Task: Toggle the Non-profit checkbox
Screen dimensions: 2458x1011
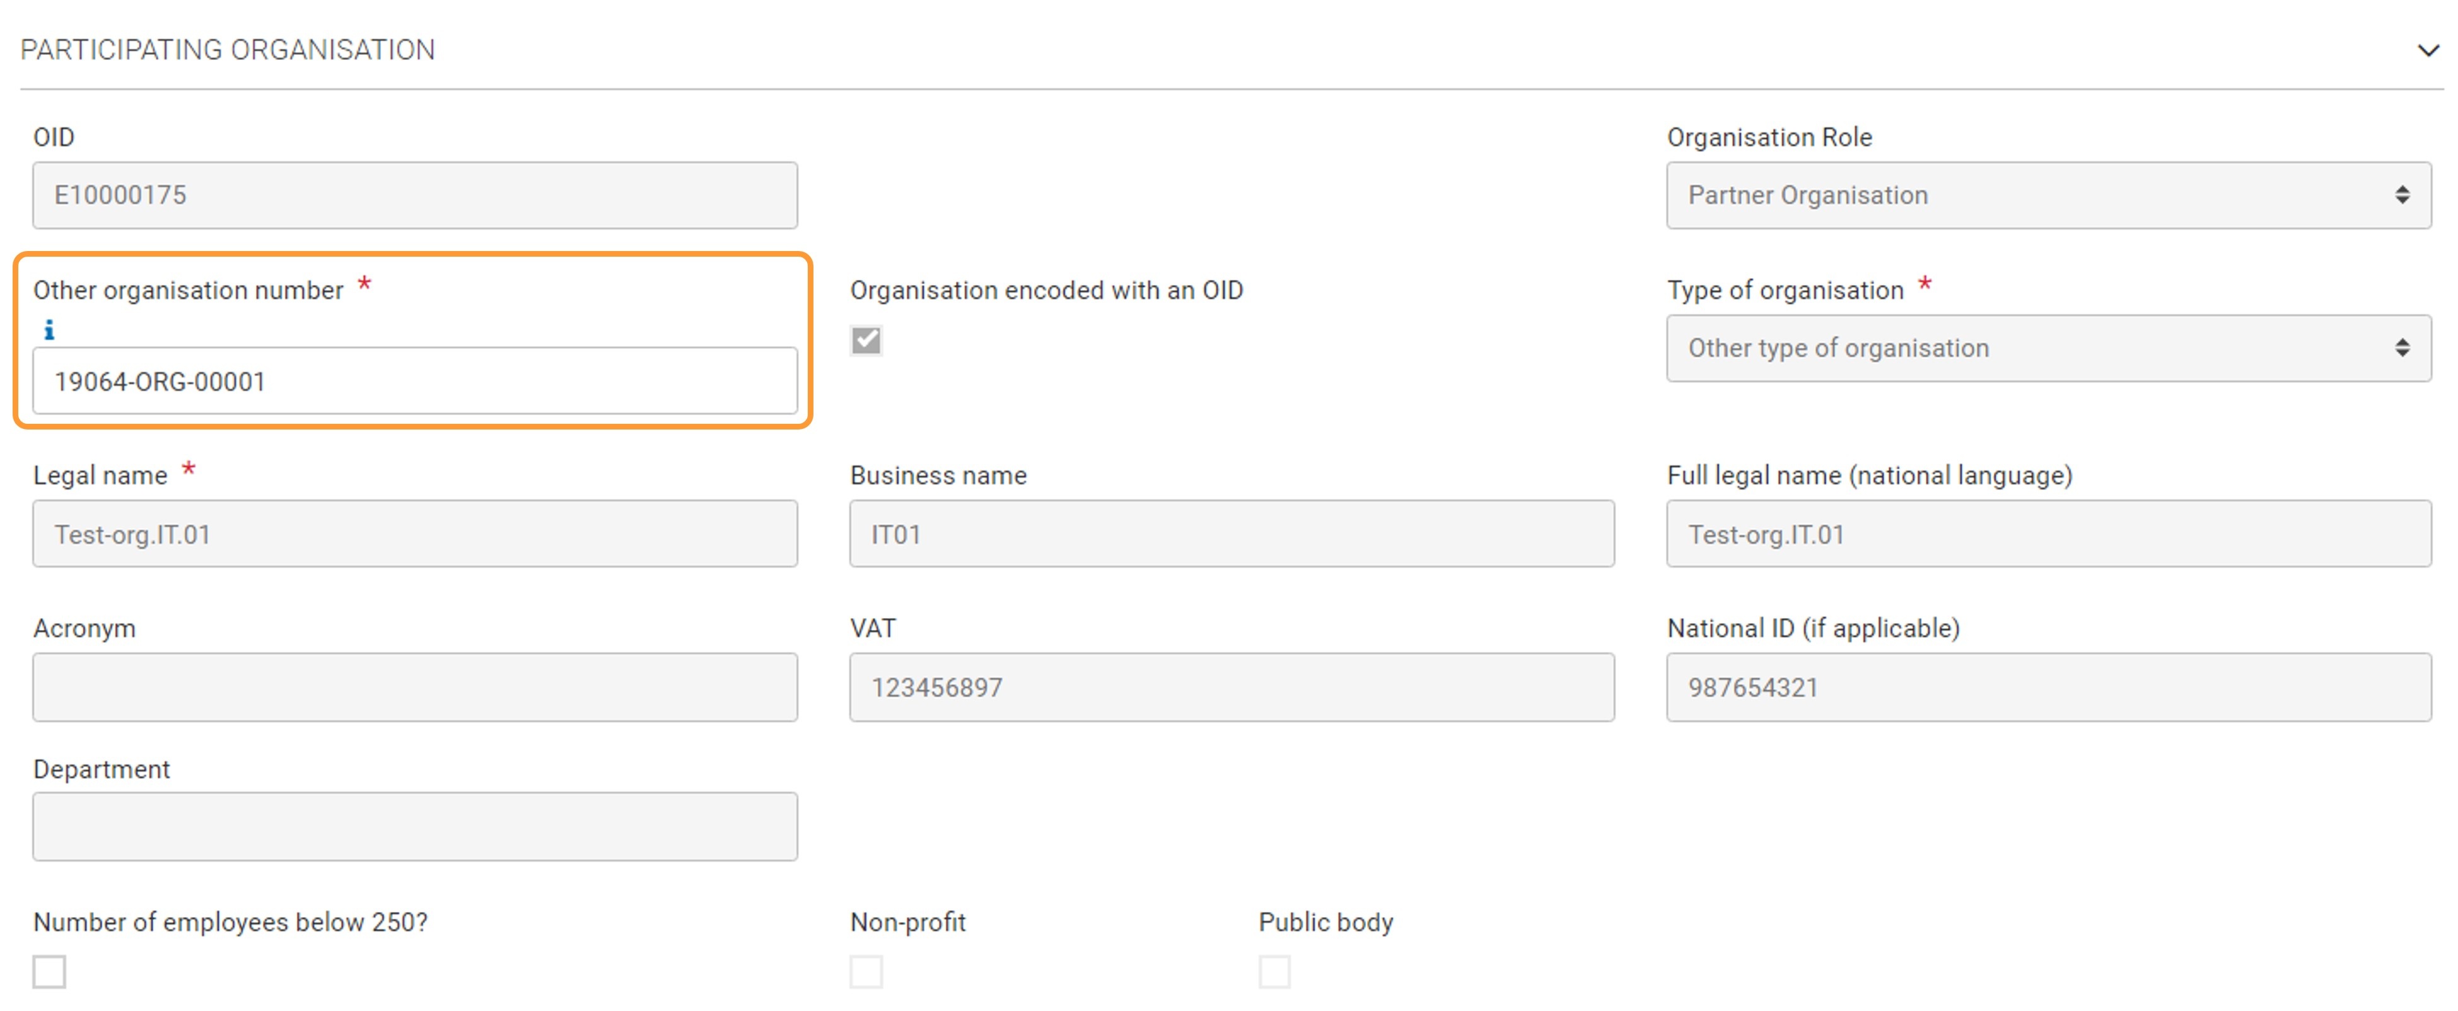Action: tap(865, 971)
